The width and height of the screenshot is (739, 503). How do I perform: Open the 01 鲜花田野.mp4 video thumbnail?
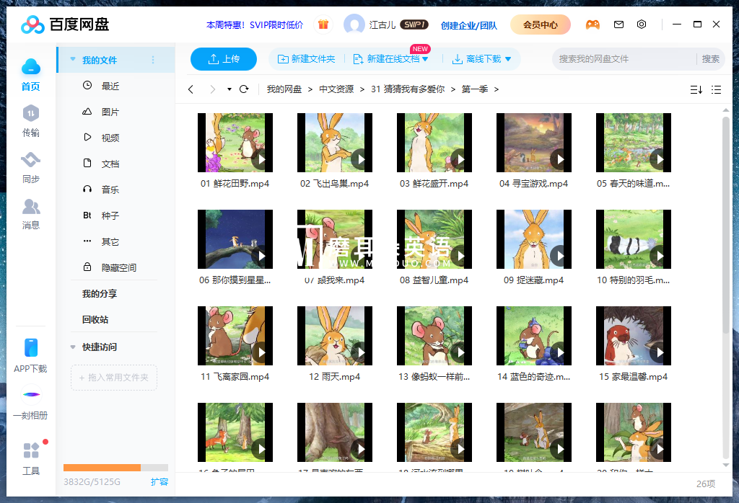tap(235, 143)
